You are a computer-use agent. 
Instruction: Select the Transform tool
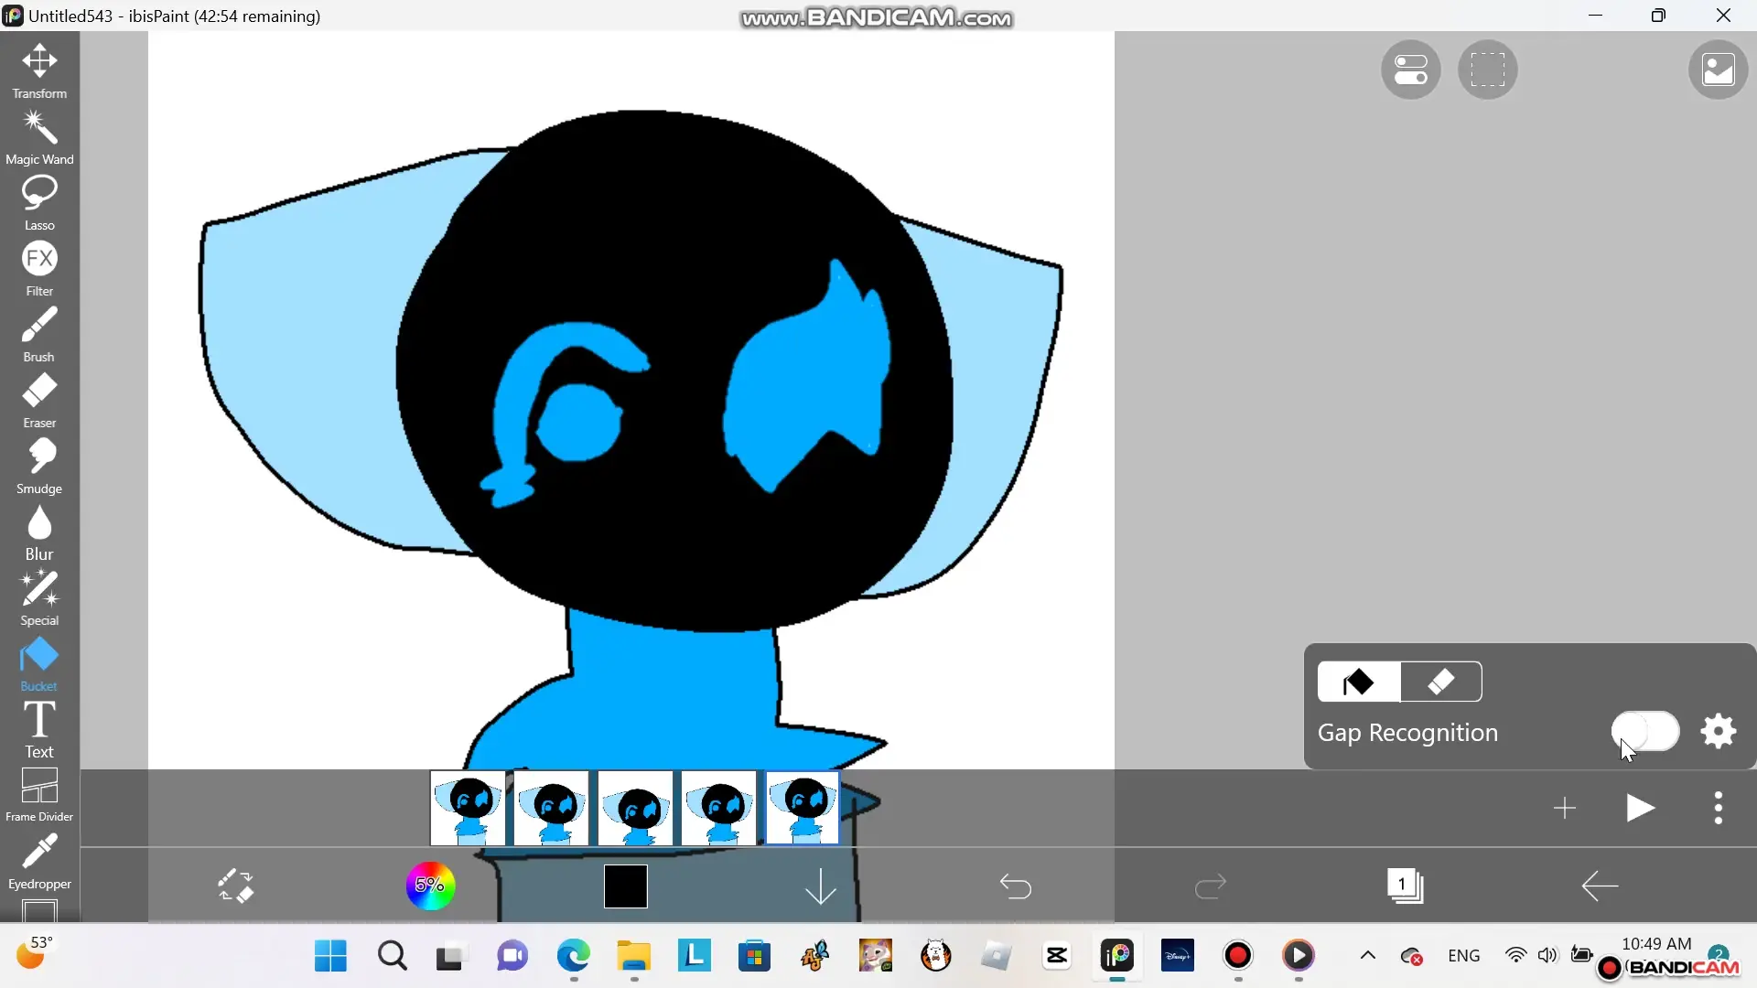tap(39, 70)
